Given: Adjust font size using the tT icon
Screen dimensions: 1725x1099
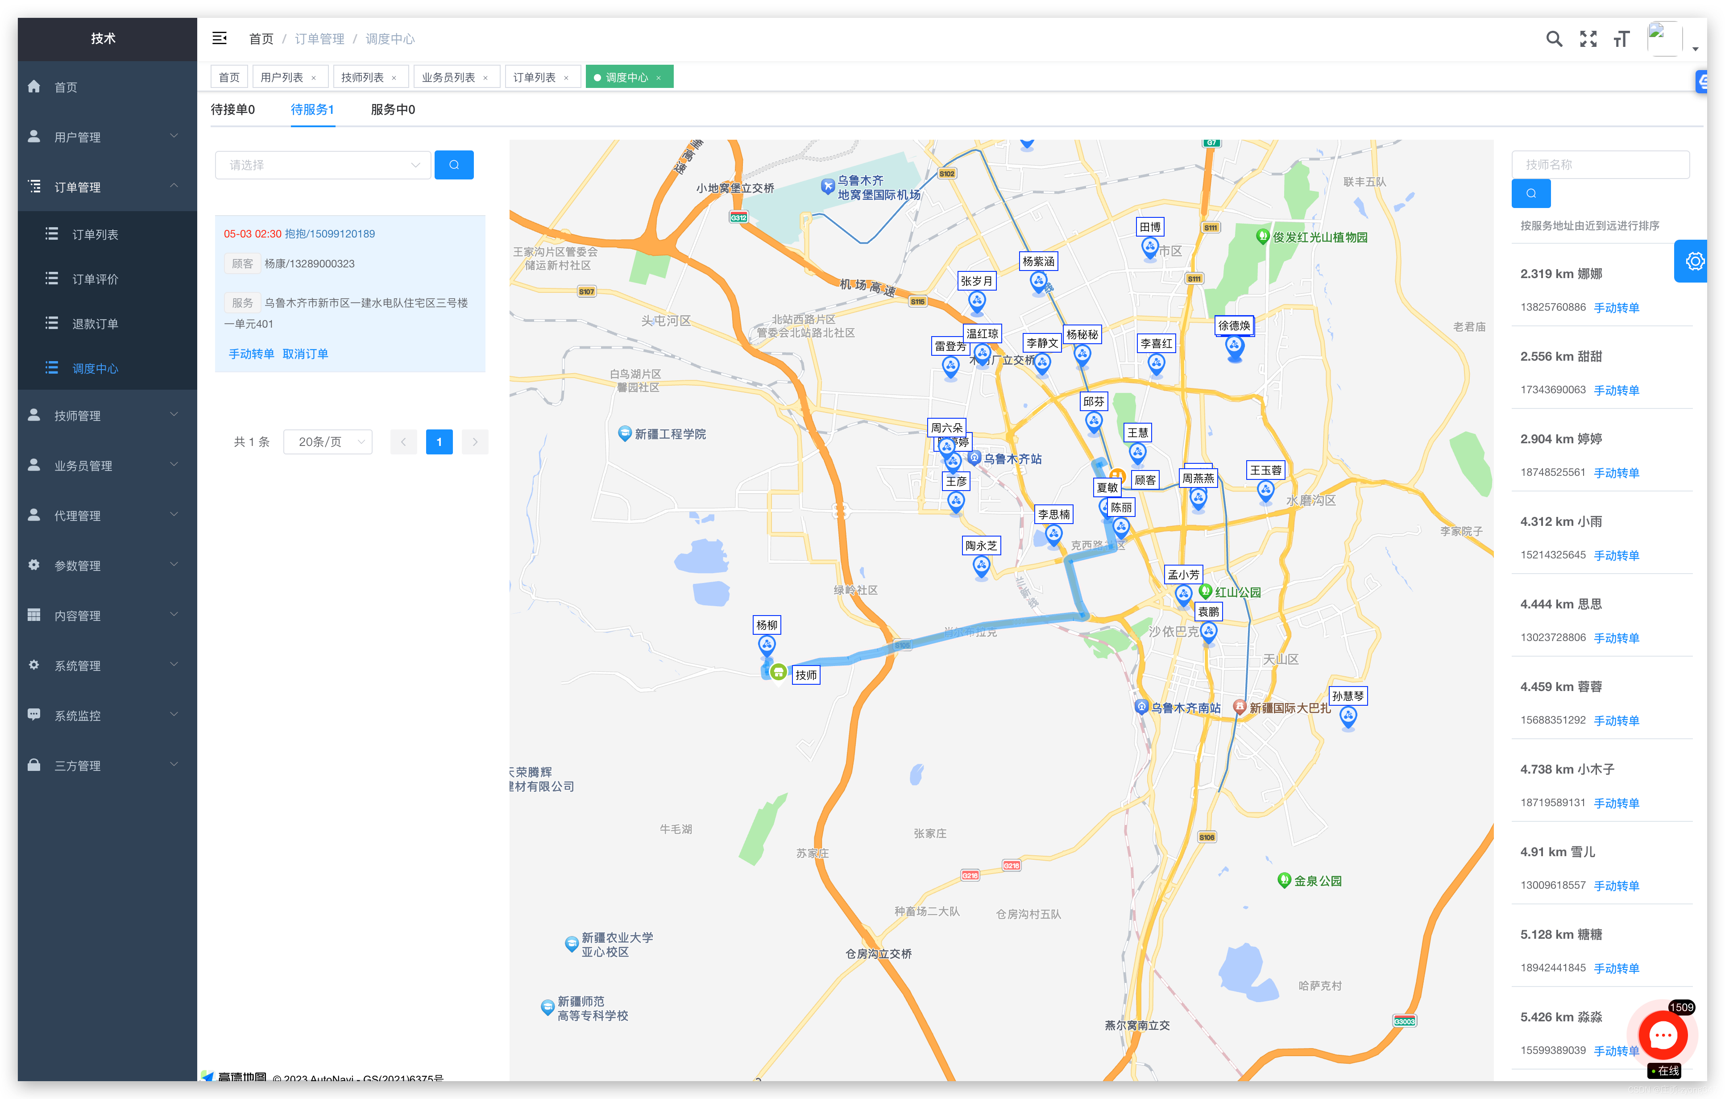Looking at the screenshot, I should click(x=1621, y=39).
